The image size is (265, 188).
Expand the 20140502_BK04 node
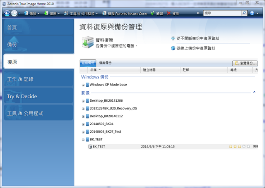tap(83, 124)
